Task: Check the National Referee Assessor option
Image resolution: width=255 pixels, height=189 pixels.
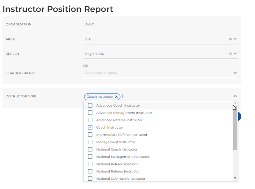Action: coord(90,164)
